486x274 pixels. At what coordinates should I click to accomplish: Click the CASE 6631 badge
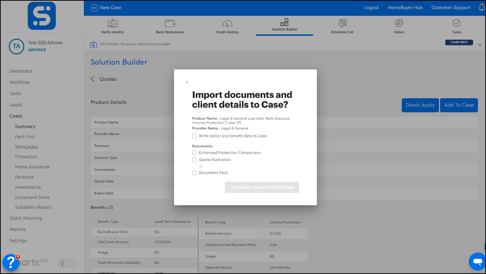click(459, 42)
